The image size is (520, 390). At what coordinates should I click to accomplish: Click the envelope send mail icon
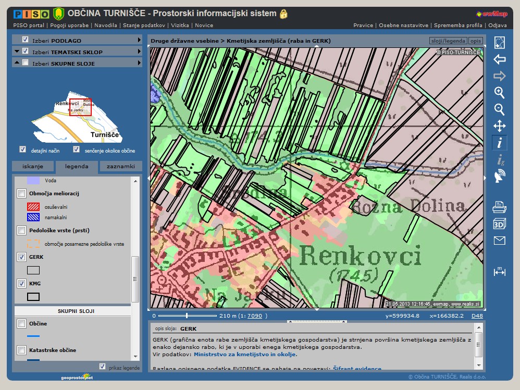499,241
